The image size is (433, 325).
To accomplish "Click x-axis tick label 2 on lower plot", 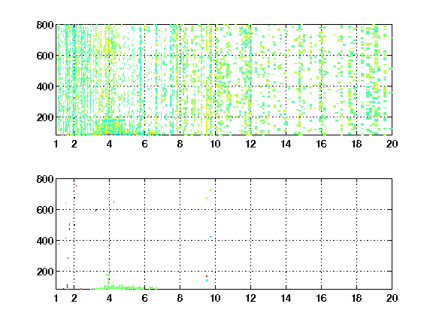I will (74, 298).
